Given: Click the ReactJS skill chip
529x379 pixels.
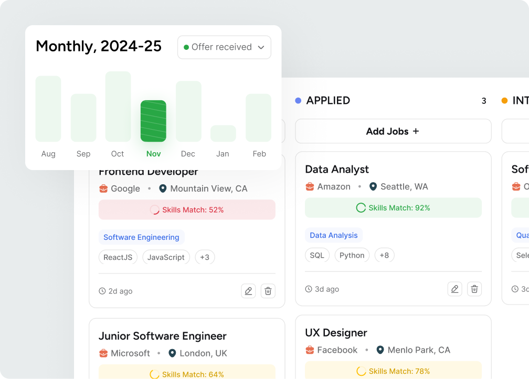Looking at the screenshot, I should (x=118, y=257).
